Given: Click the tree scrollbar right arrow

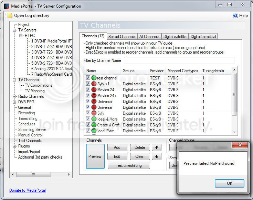Looking at the screenshot, I should coord(69,174).
